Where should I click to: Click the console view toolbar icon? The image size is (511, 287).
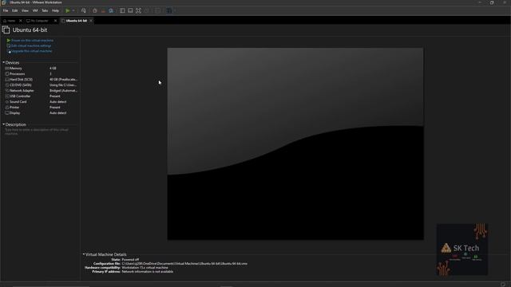click(x=158, y=10)
